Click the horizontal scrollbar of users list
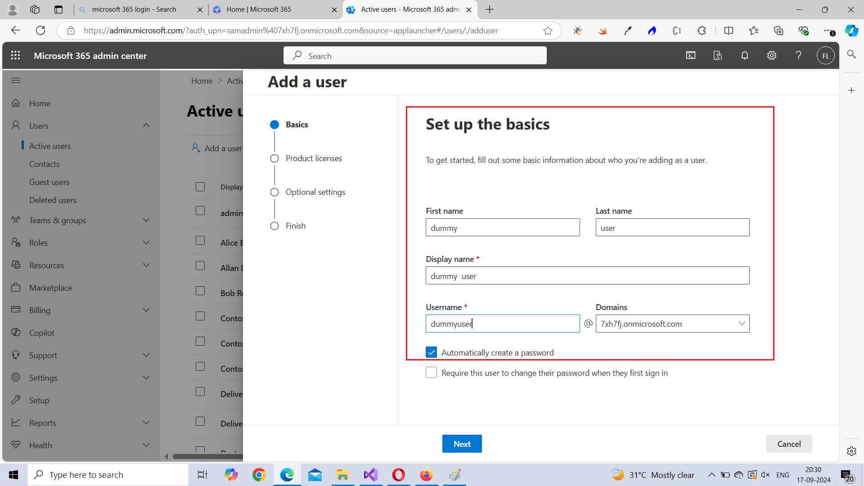864x486 pixels. [207, 456]
